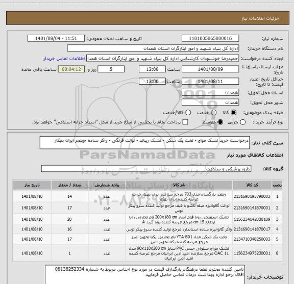Click the توضیحات خریدار text area

tap(145, 275)
